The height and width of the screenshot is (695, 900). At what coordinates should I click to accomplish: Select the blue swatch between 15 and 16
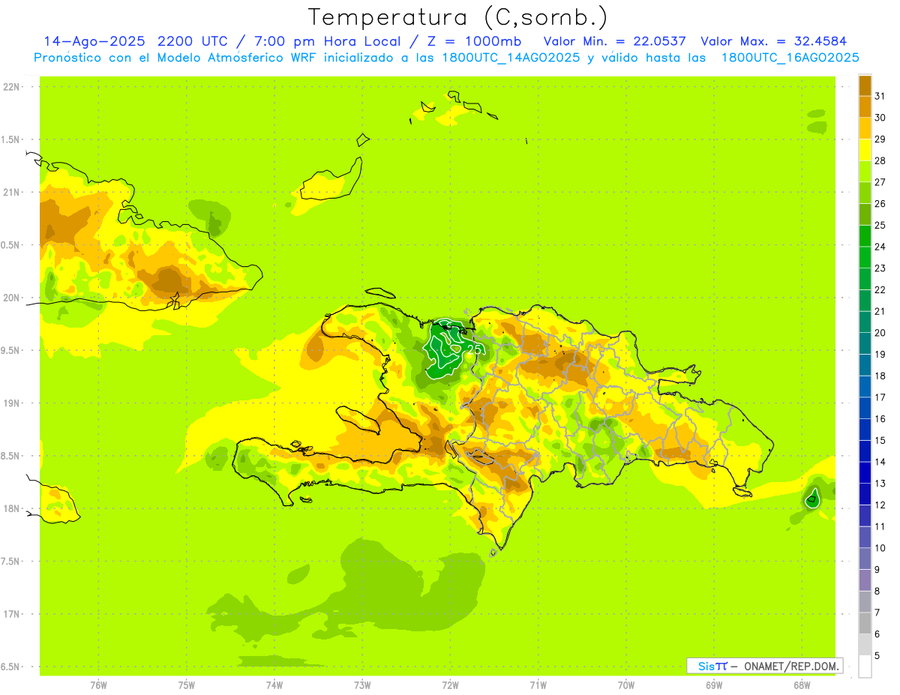[x=865, y=430]
